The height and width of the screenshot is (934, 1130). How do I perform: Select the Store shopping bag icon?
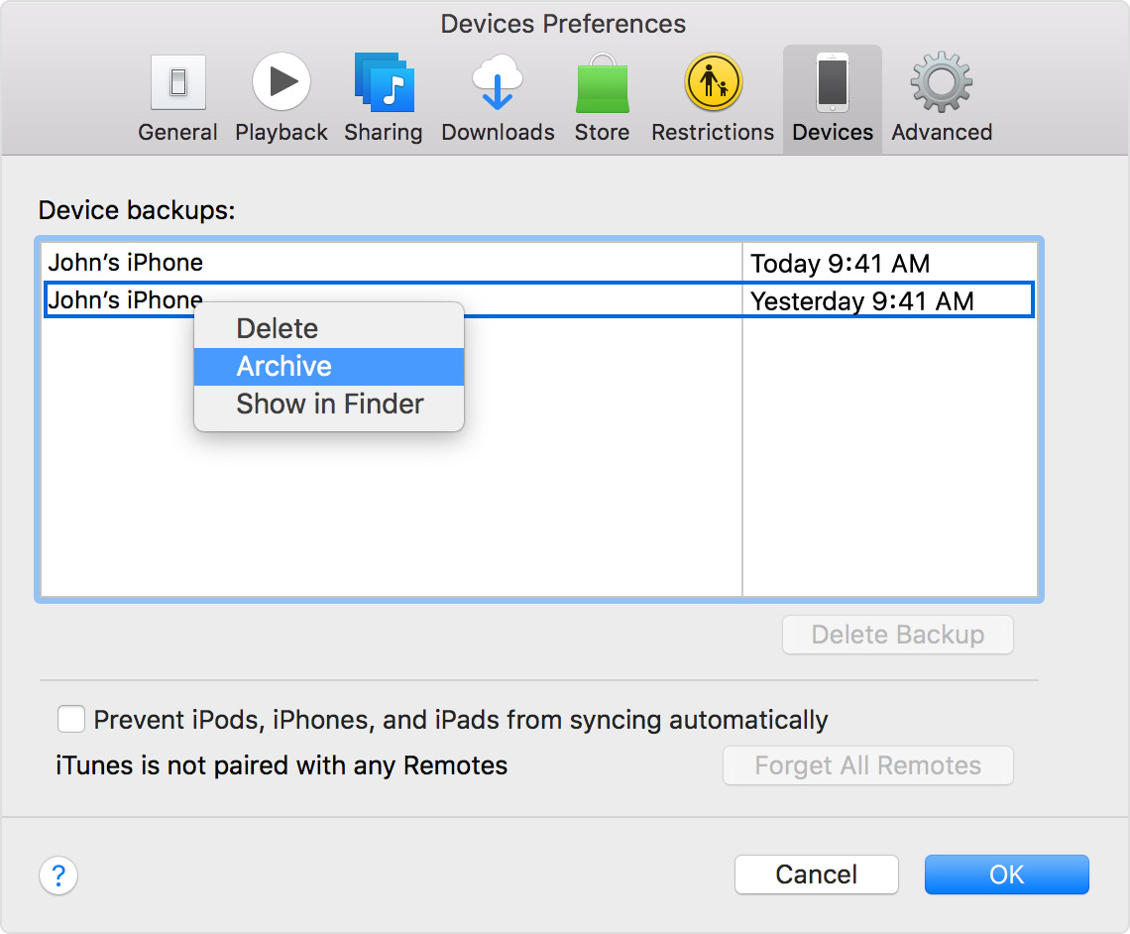pos(602,83)
